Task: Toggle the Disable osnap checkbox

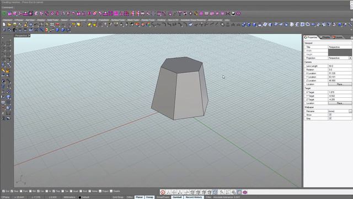Action: click(x=111, y=191)
